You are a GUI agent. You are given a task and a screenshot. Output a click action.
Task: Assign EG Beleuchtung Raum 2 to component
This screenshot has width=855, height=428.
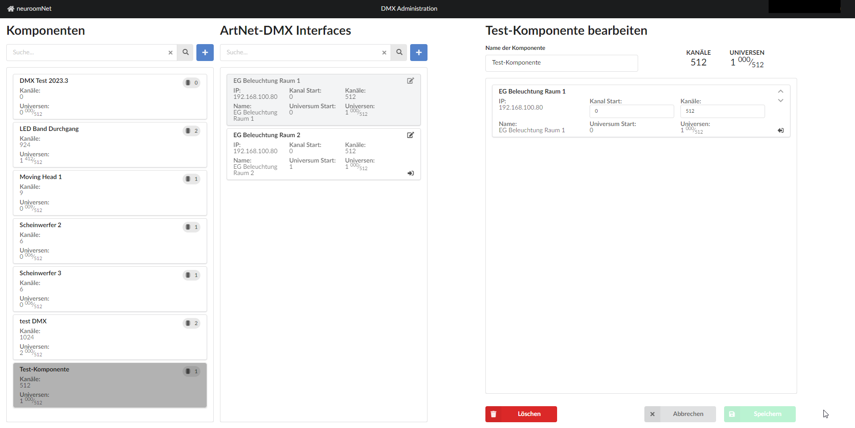tap(411, 173)
